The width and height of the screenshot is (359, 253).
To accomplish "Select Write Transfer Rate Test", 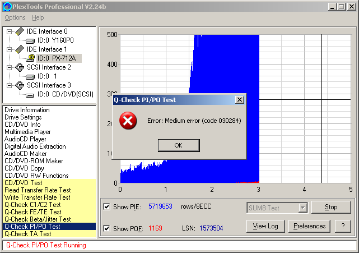I will point(49,197).
